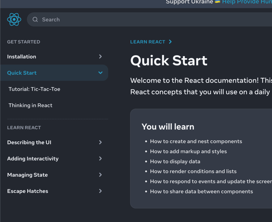This screenshot has height=222, width=272.
Task: Open Thinking in React page
Action: (x=30, y=105)
